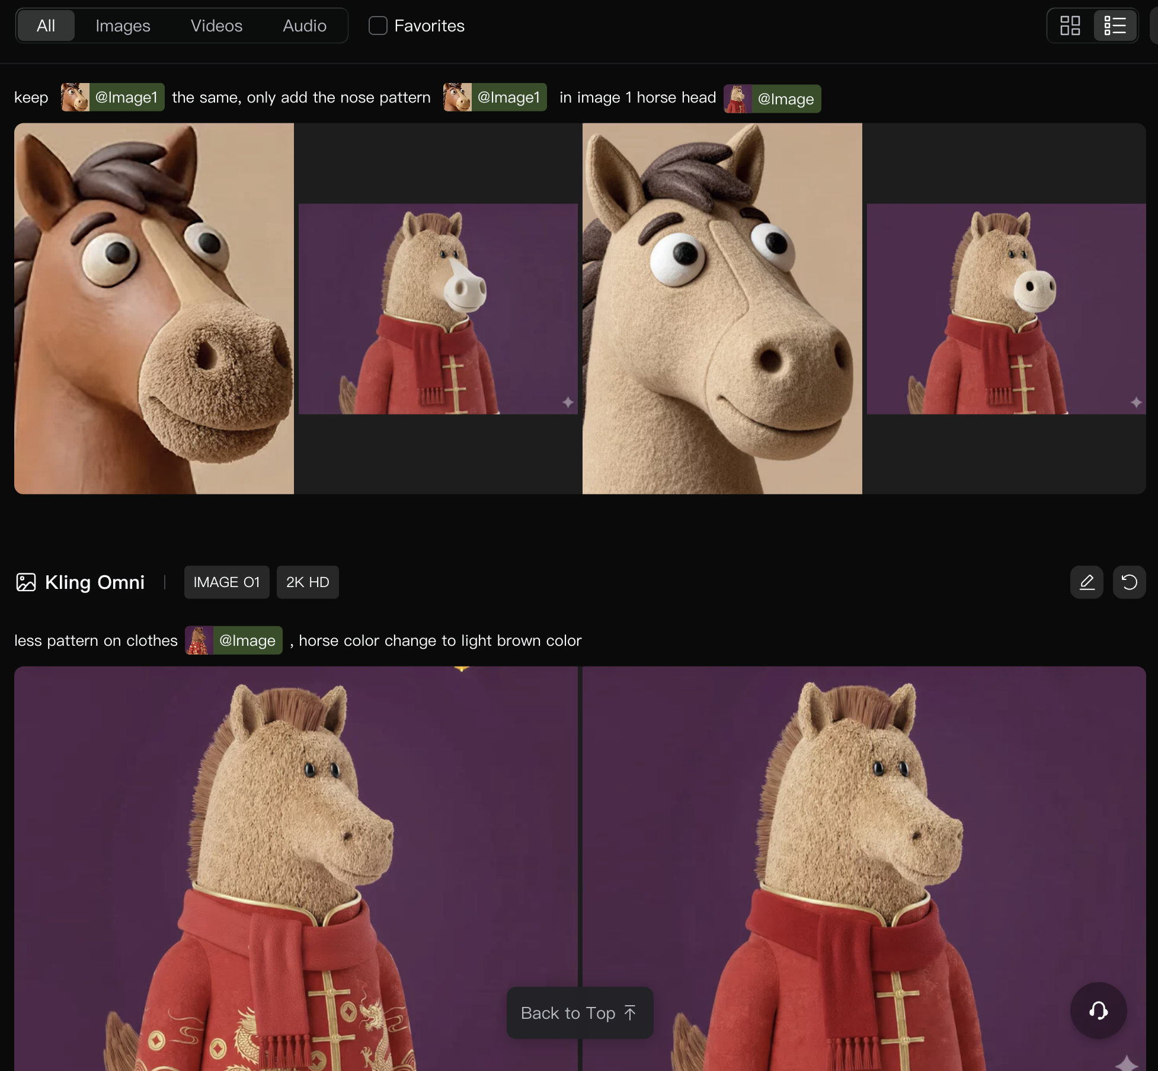Click the IMAGE O1 tag

click(226, 582)
